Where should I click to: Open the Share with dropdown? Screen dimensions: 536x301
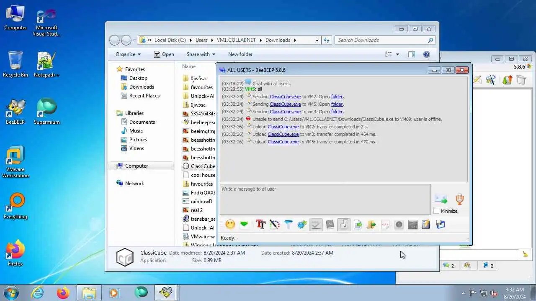click(x=201, y=54)
